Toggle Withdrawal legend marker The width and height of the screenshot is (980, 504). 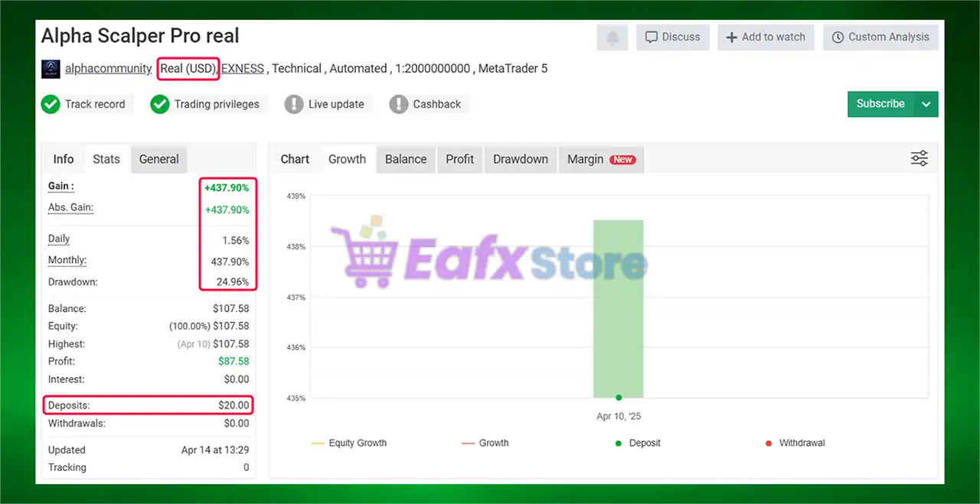point(795,443)
